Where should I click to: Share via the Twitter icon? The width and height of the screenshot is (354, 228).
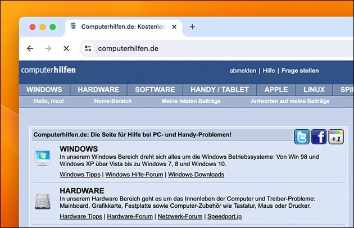pos(302,136)
